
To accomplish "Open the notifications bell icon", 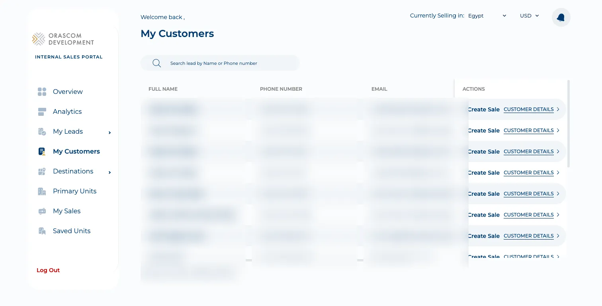I will tap(561, 18).
